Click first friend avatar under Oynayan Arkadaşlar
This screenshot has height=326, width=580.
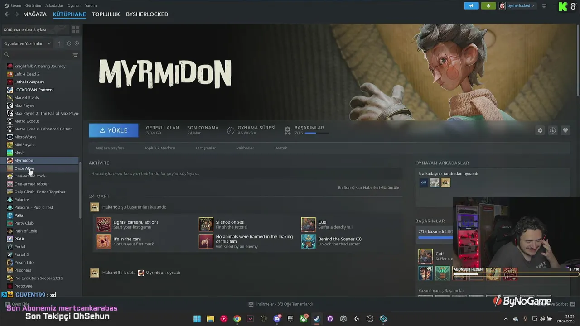pos(424,182)
